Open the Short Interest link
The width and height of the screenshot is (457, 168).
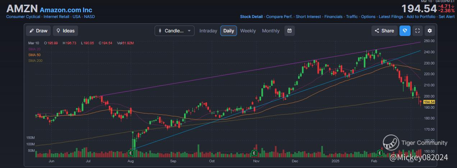(309, 17)
